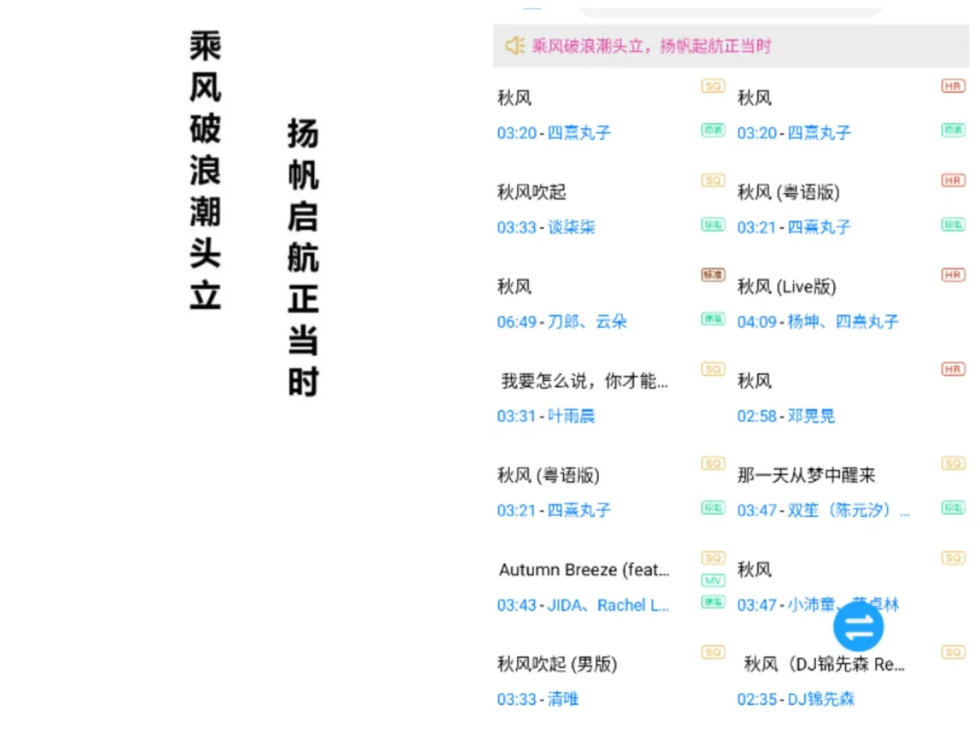Select the song 我要怎么说，你才能
978x732 pixels.
584,381
